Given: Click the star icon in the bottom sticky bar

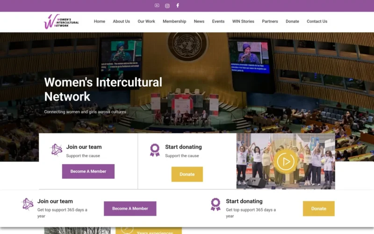Looking at the screenshot, I should [28, 204].
